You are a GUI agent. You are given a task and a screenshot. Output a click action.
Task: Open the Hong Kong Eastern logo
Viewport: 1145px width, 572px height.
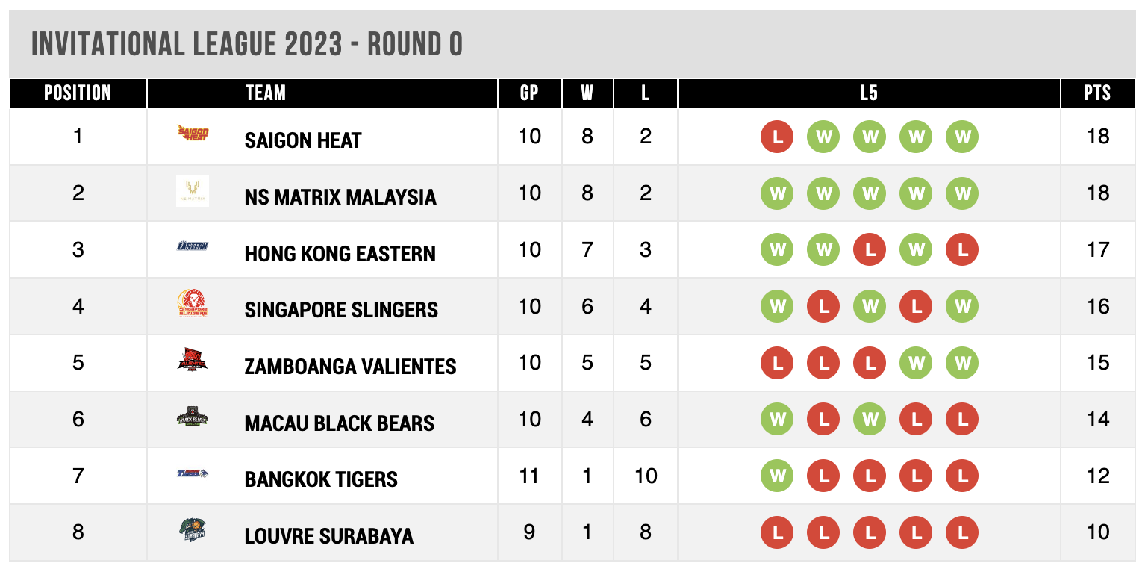tap(193, 246)
